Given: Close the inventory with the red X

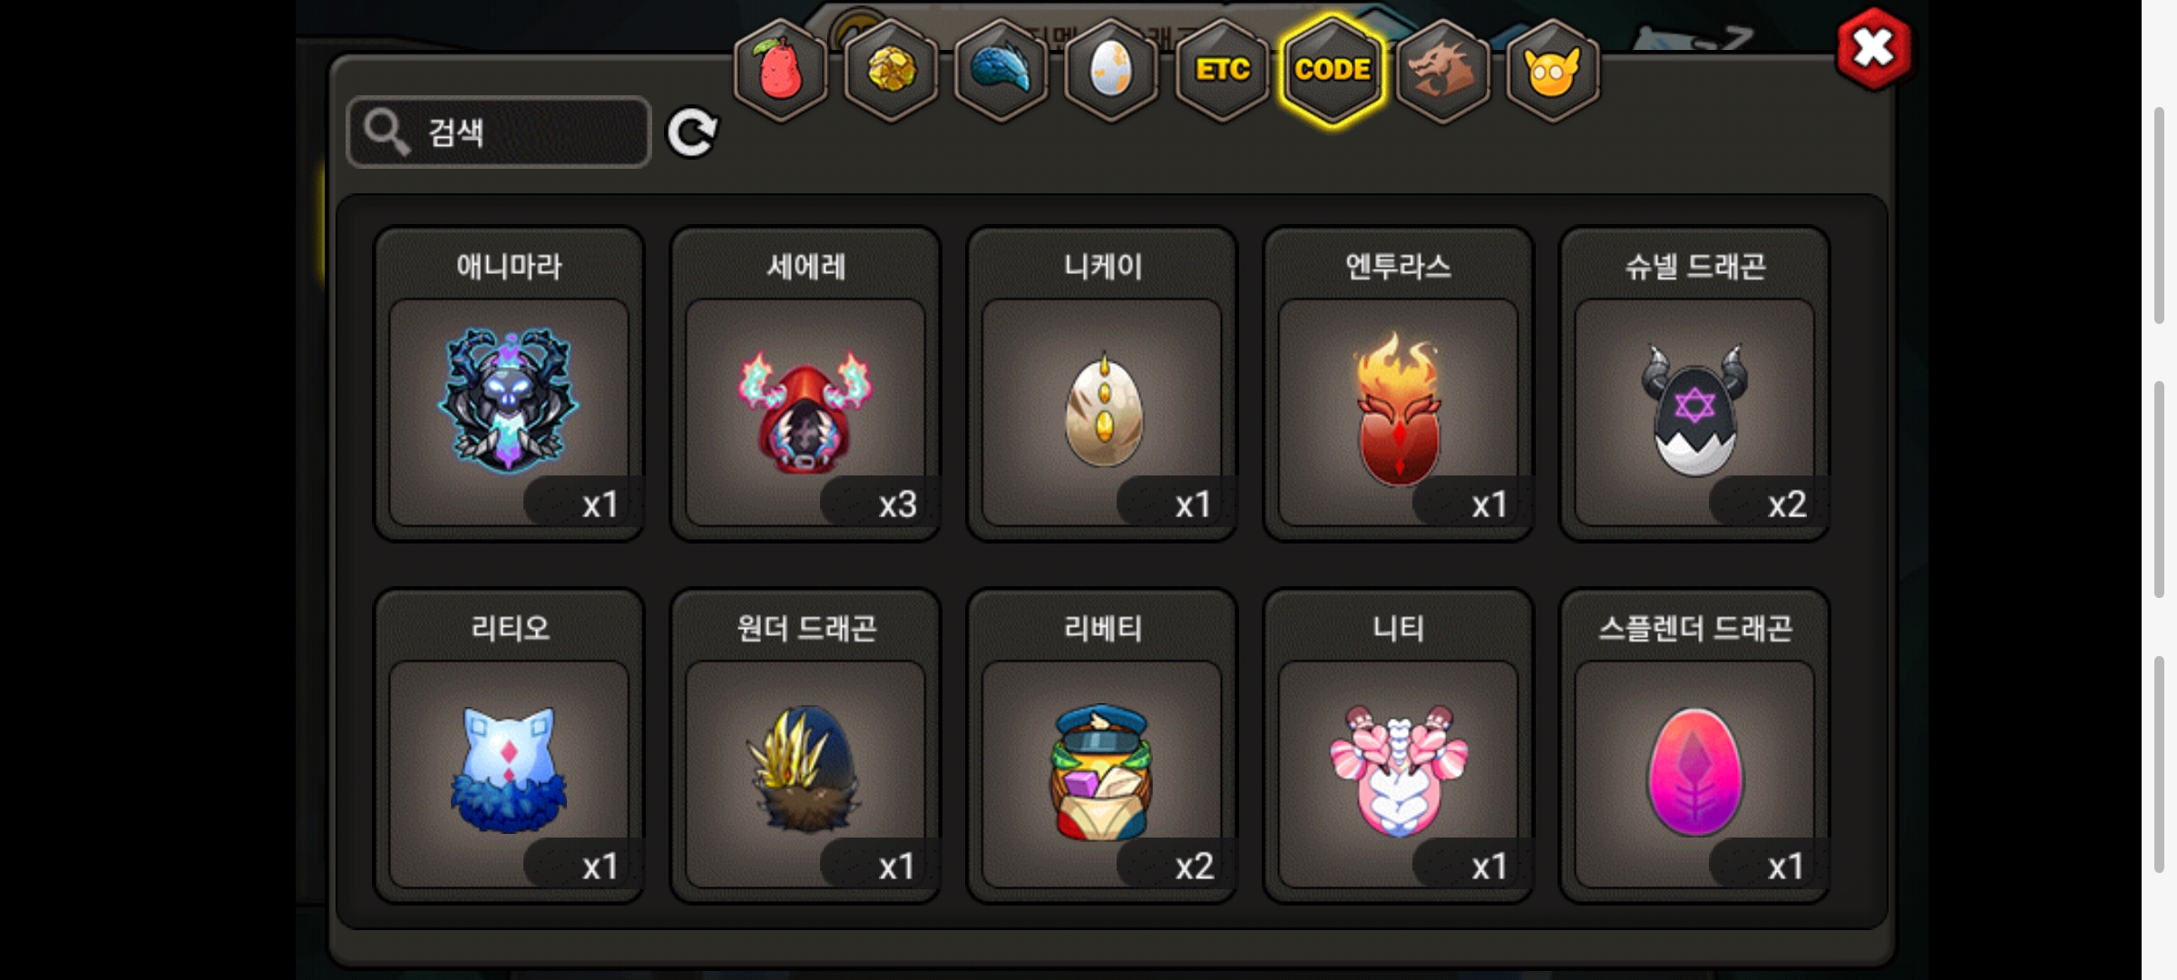Looking at the screenshot, I should coord(1873,49).
